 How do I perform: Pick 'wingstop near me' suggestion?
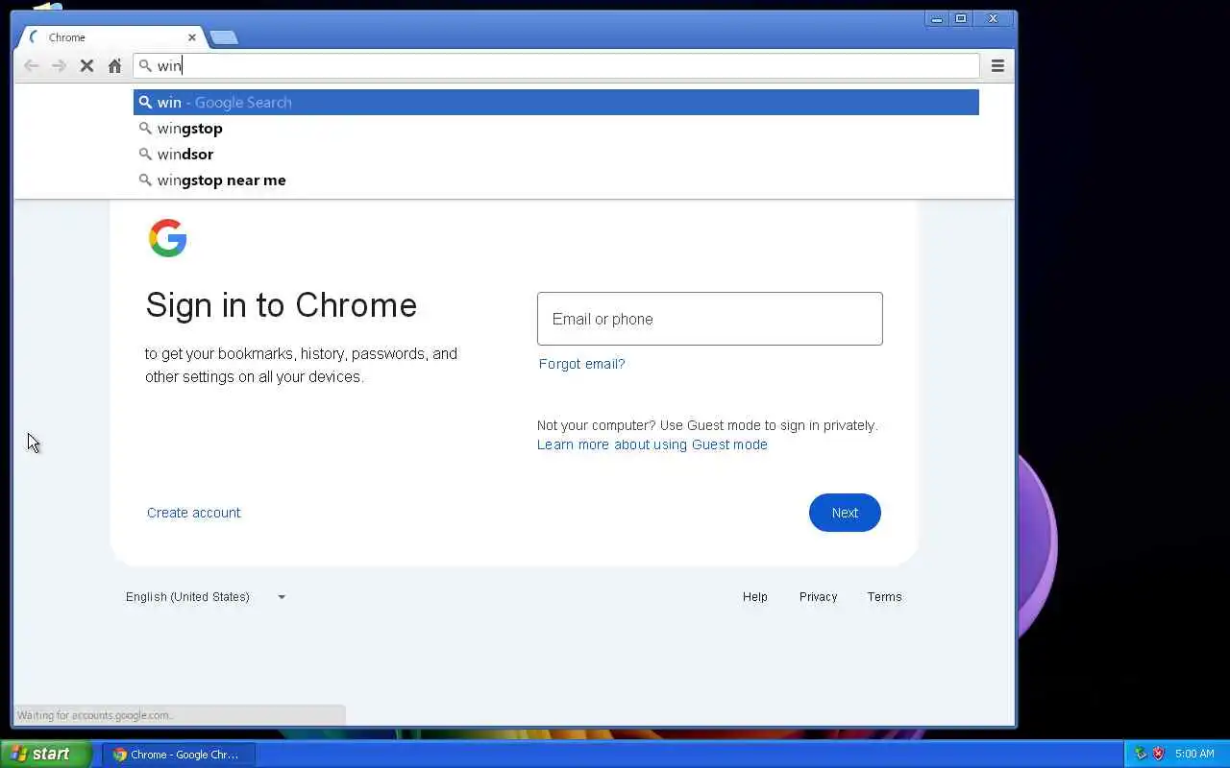[x=555, y=180]
